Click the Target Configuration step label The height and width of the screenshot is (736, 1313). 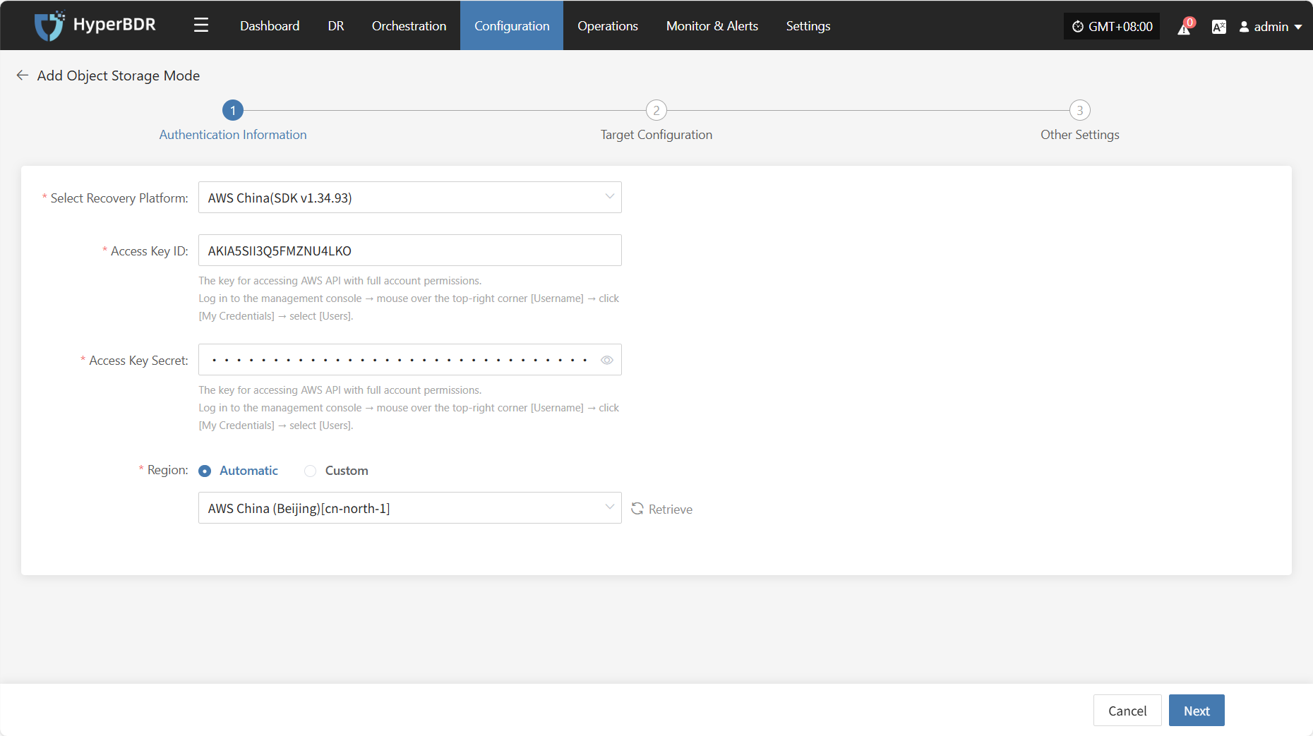point(656,135)
